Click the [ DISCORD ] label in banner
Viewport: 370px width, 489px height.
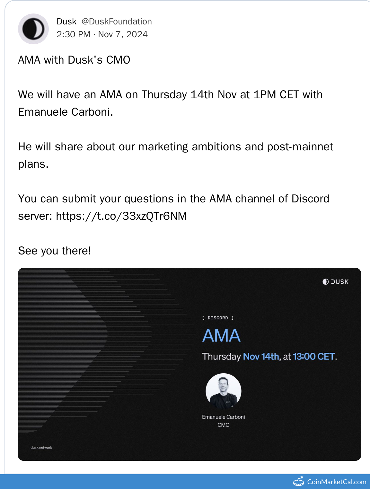218,318
